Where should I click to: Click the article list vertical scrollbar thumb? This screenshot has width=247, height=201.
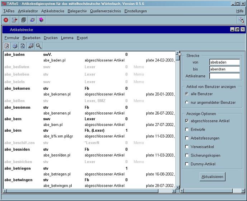pos(178,57)
